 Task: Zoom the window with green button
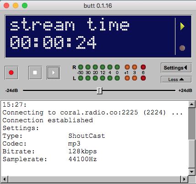click(25, 5)
